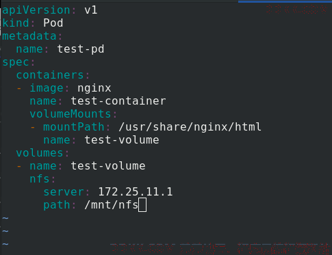Click the blue bar at top edge
332x255 pixels.
click(x=285, y=1)
